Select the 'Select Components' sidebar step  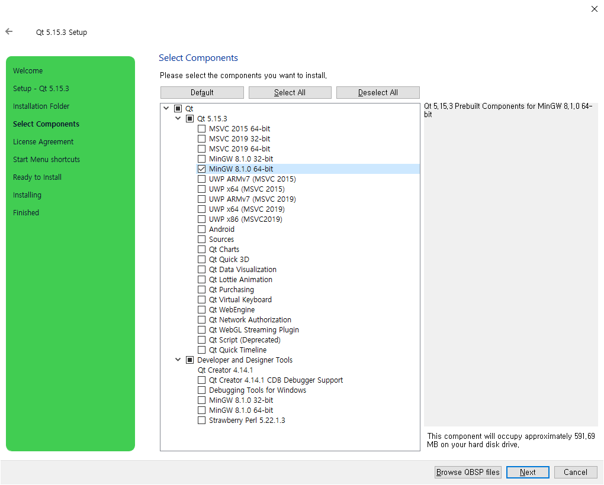coord(46,124)
